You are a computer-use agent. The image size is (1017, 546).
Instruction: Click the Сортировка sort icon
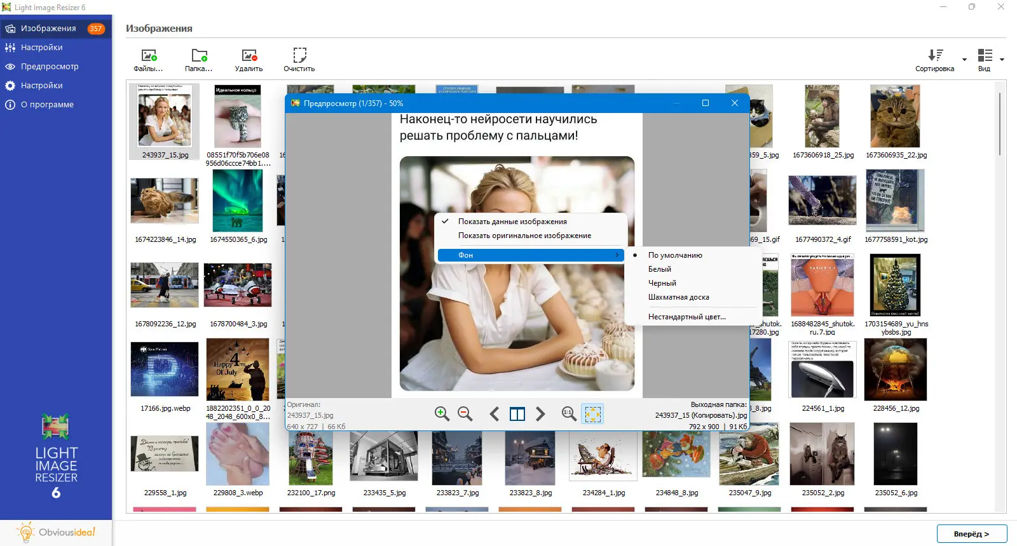click(935, 55)
